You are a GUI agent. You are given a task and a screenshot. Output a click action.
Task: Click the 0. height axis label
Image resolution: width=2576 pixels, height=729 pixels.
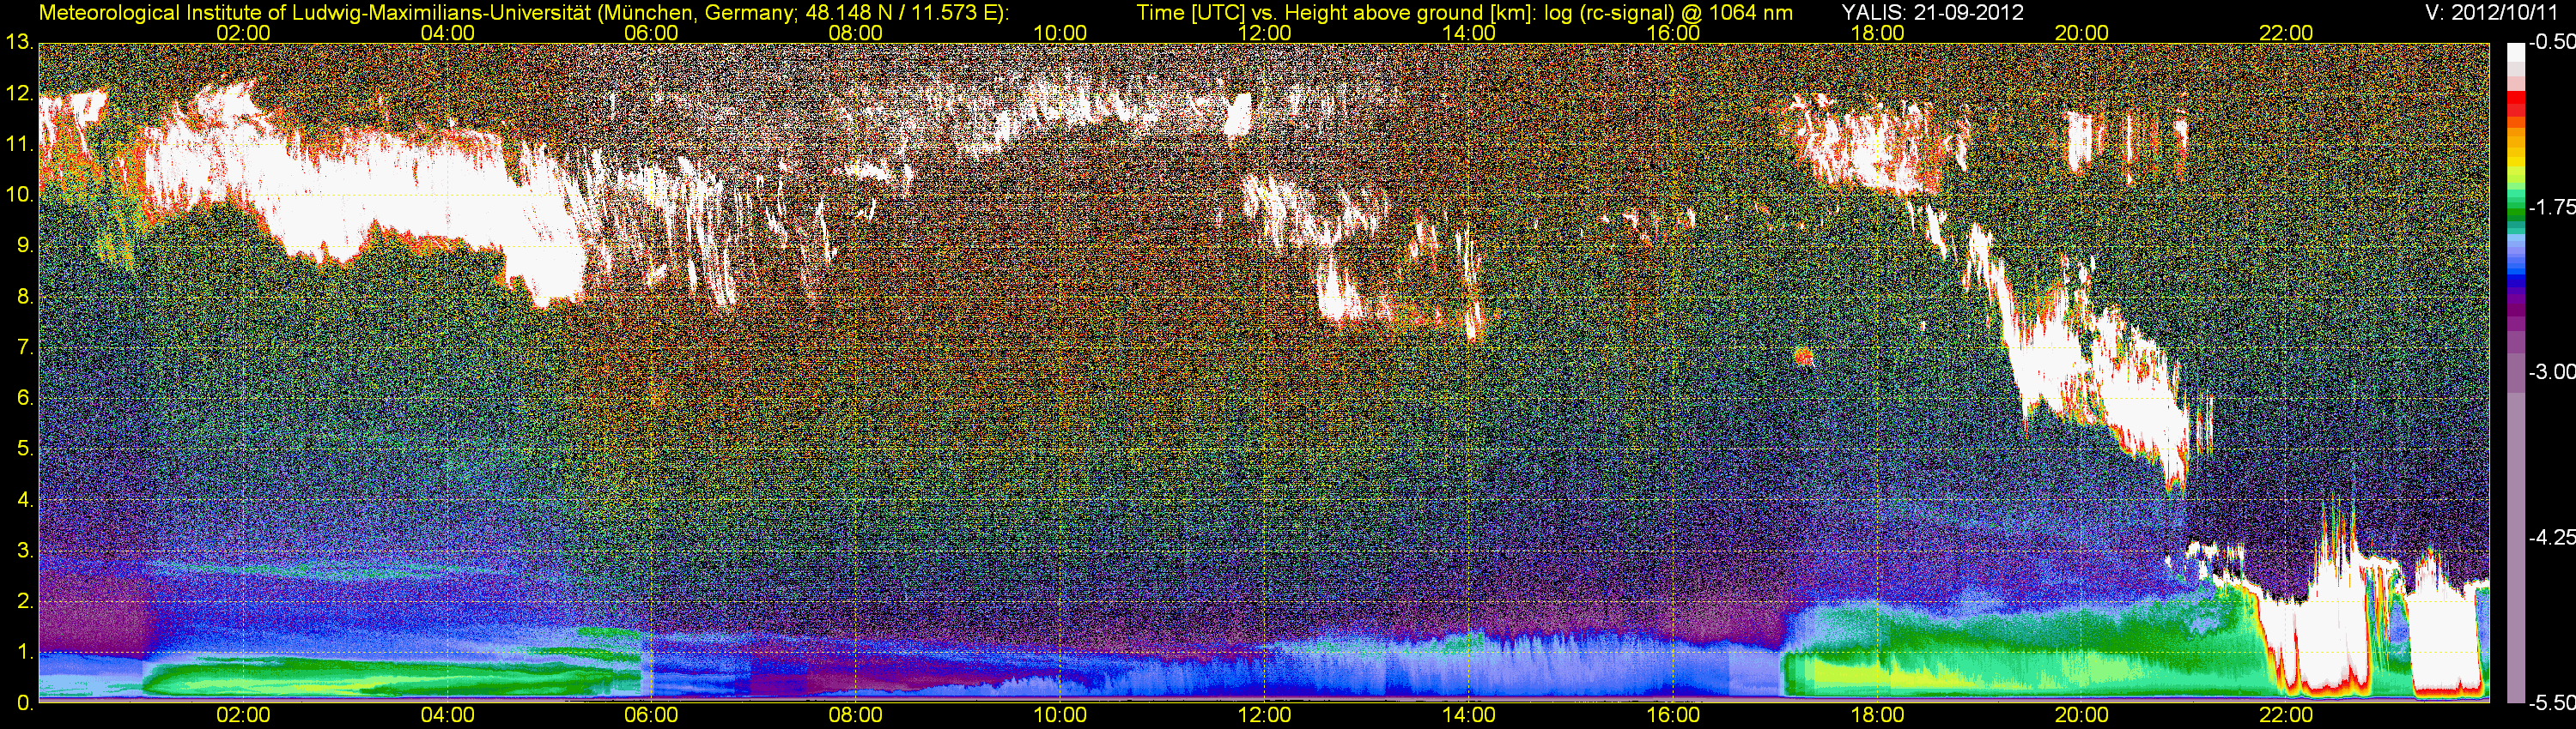point(25,703)
